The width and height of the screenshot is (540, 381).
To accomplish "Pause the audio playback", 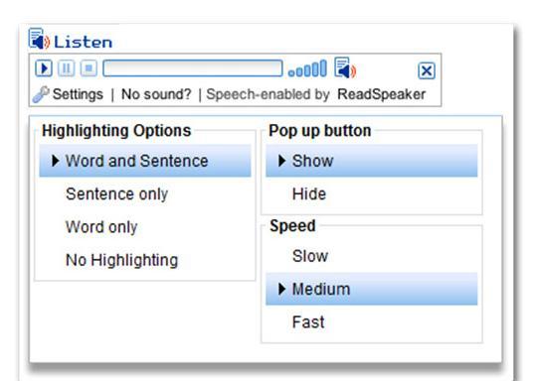I will coord(66,68).
